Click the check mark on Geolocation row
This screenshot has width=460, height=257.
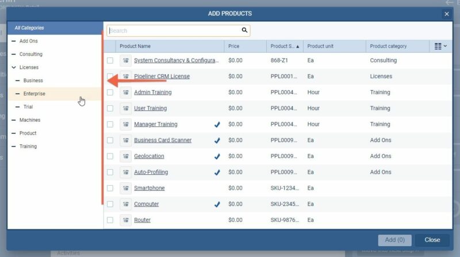(217, 156)
